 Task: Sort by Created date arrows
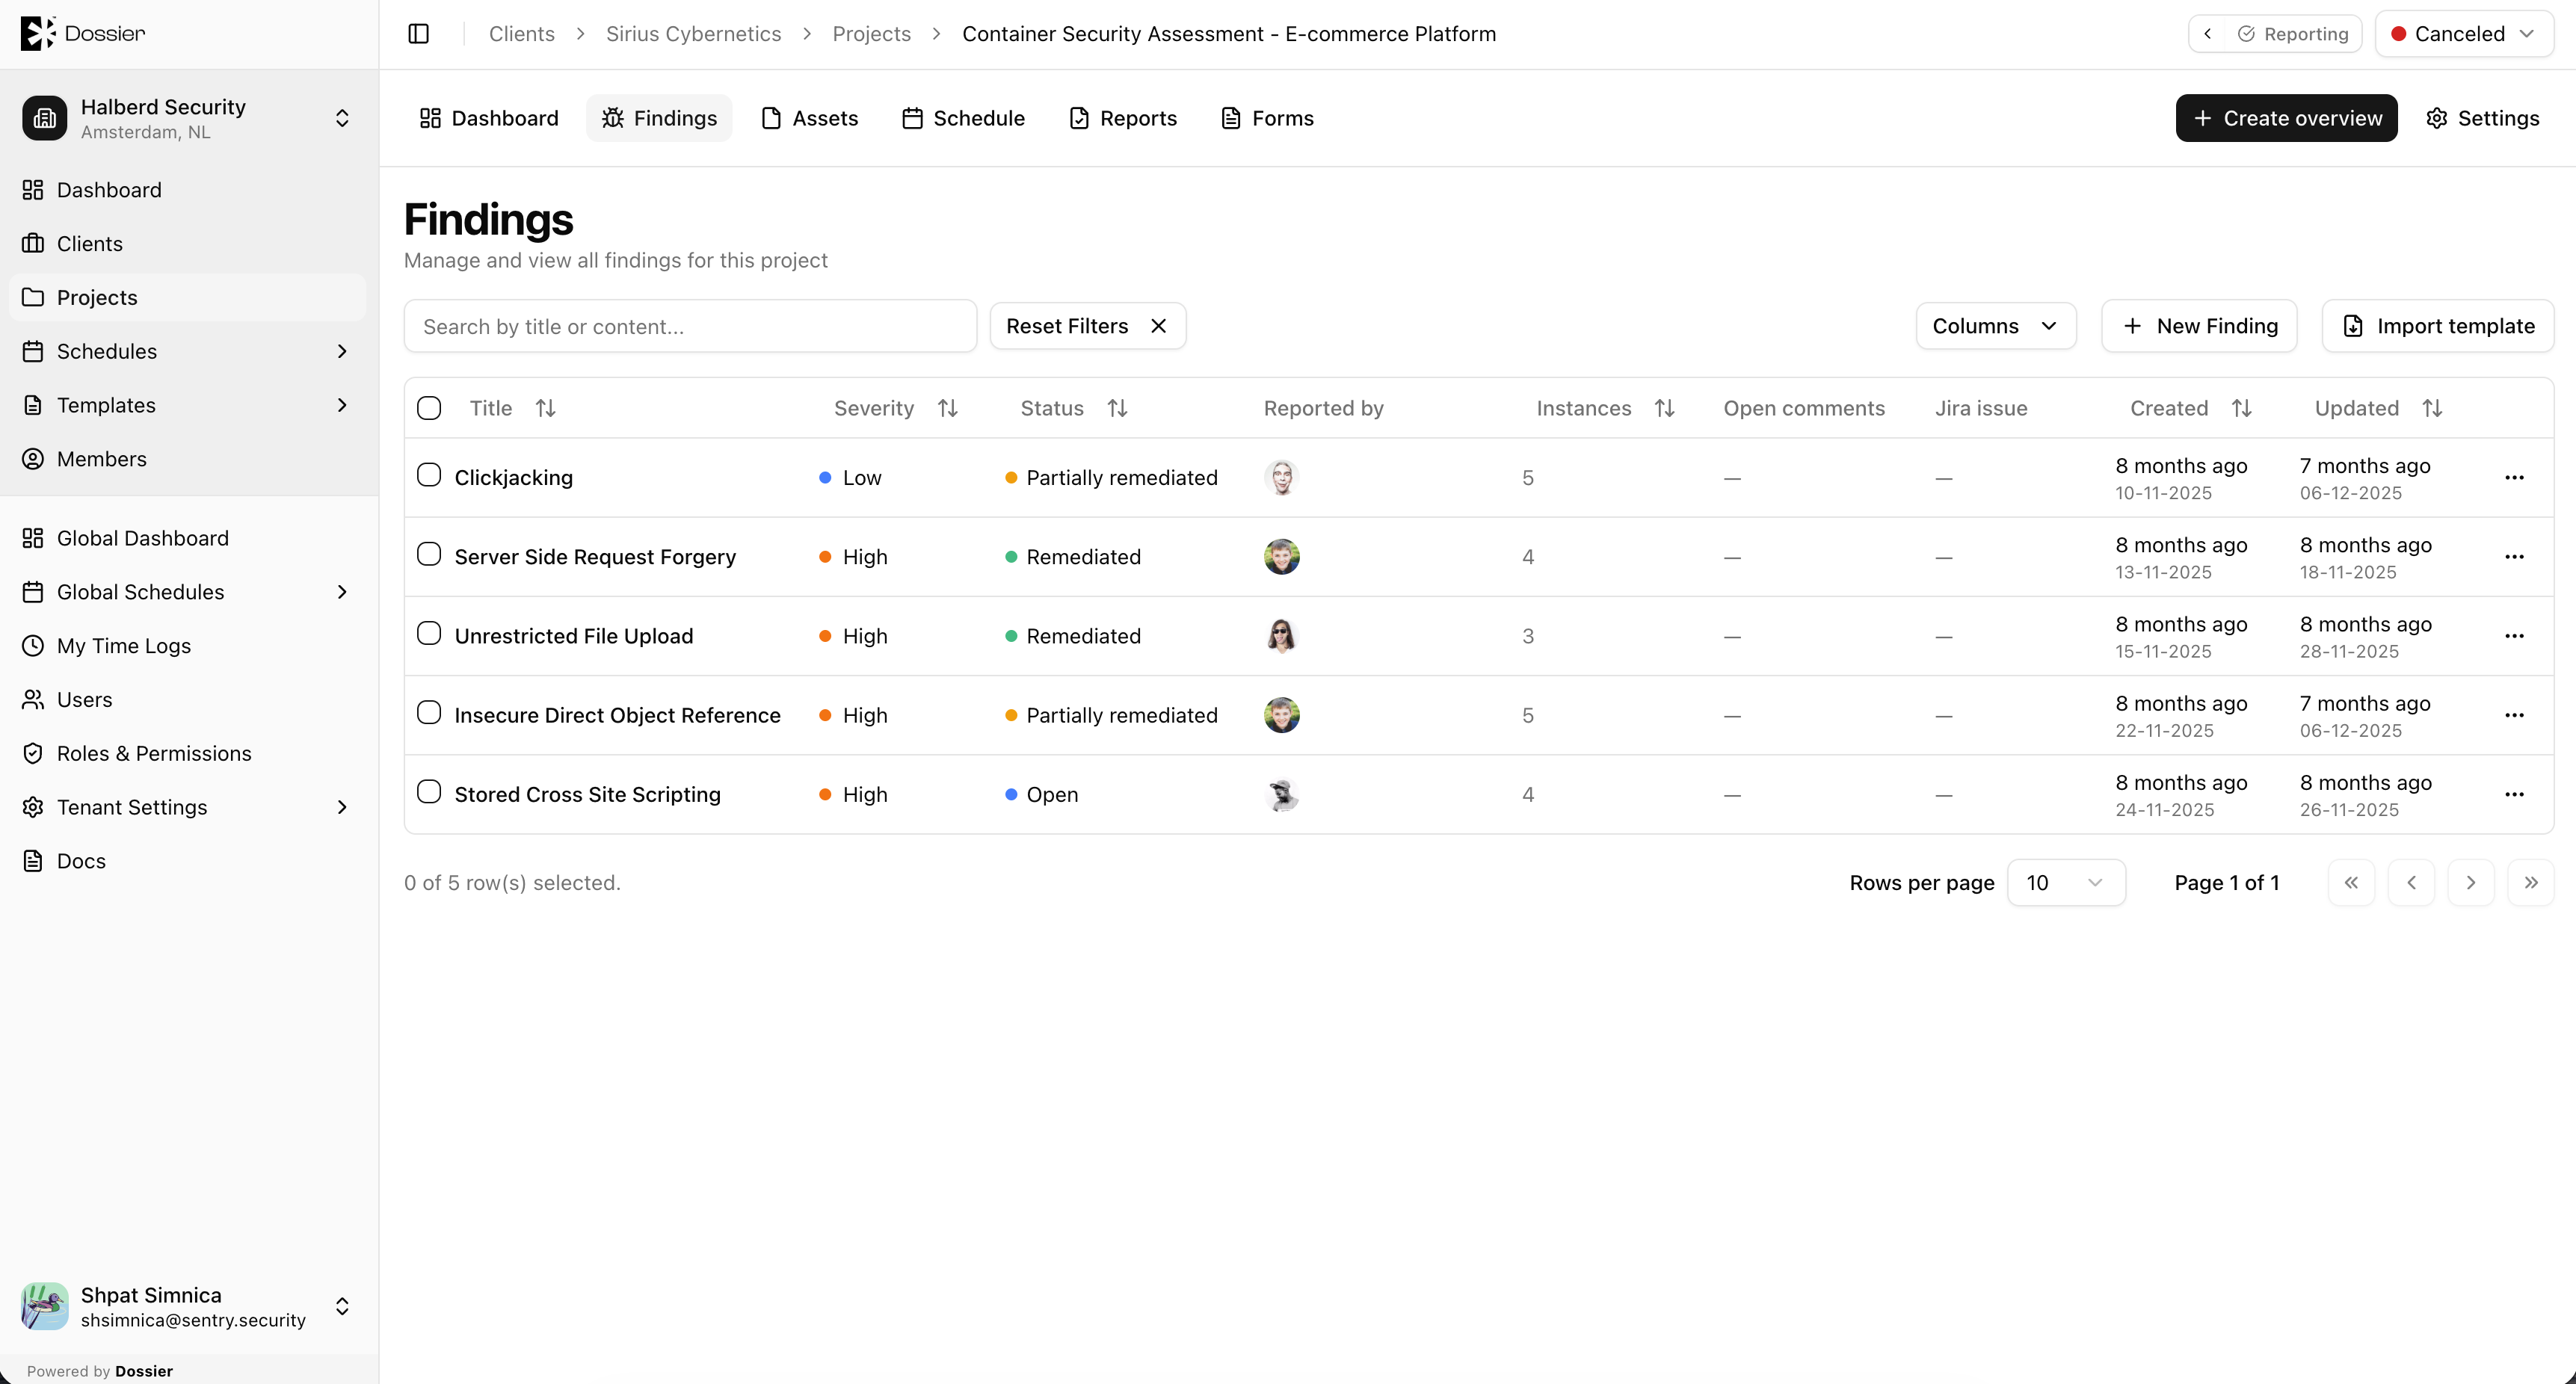(x=2242, y=408)
